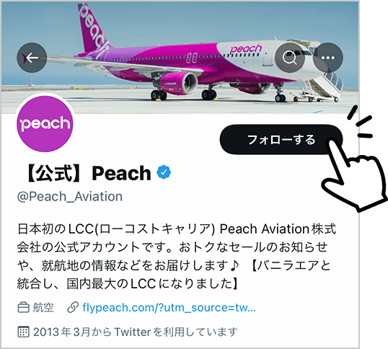Viewport: 388px width, 349px height.
Task: Tap the back arrow icon
Action: coord(32,58)
